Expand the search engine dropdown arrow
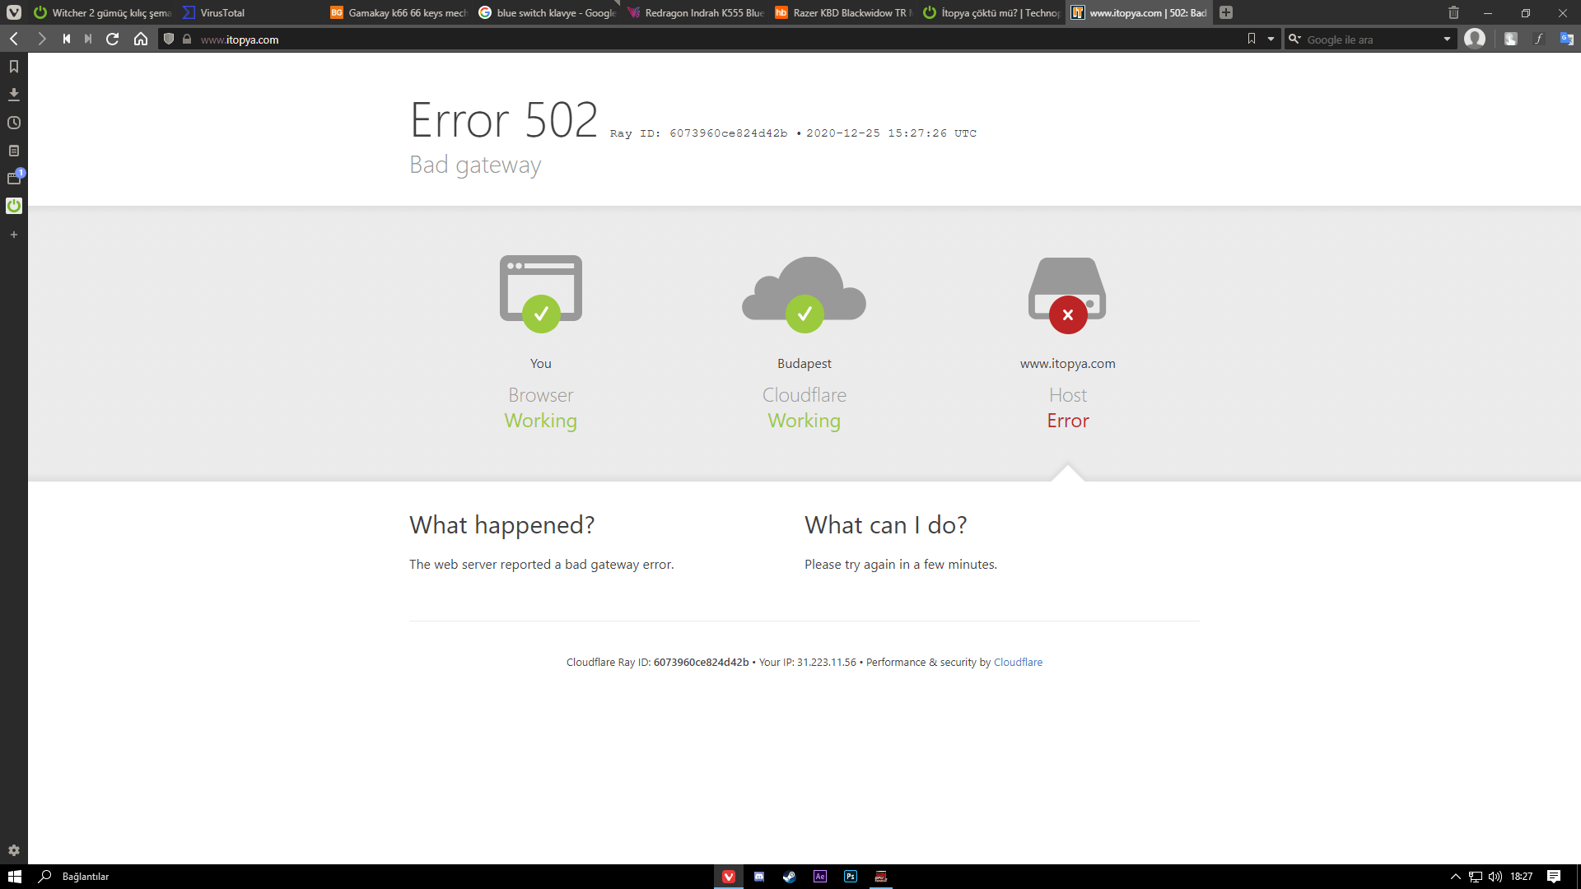 coord(1447,39)
